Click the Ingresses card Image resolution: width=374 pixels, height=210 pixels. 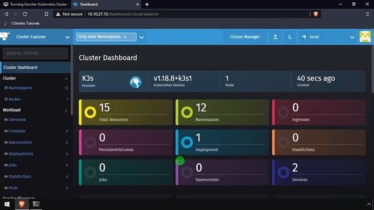coord(319,113)
